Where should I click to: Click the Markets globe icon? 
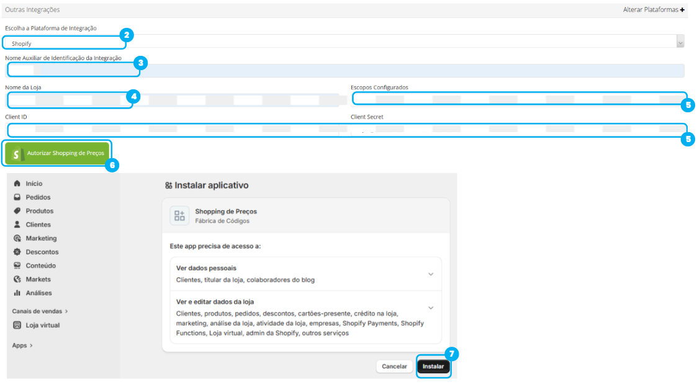click(17, 279)
